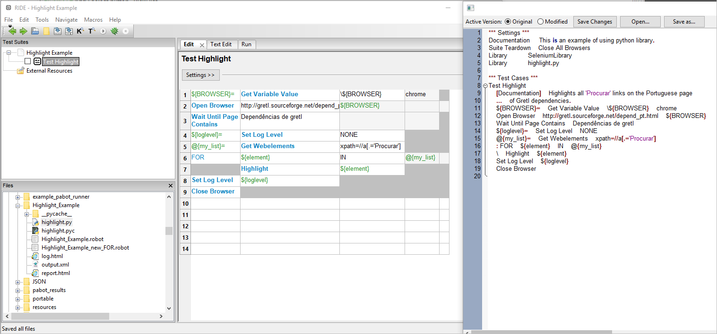Start test run with the play icon
This screenshot has height=334, width=717.
(x=103, y=31)
